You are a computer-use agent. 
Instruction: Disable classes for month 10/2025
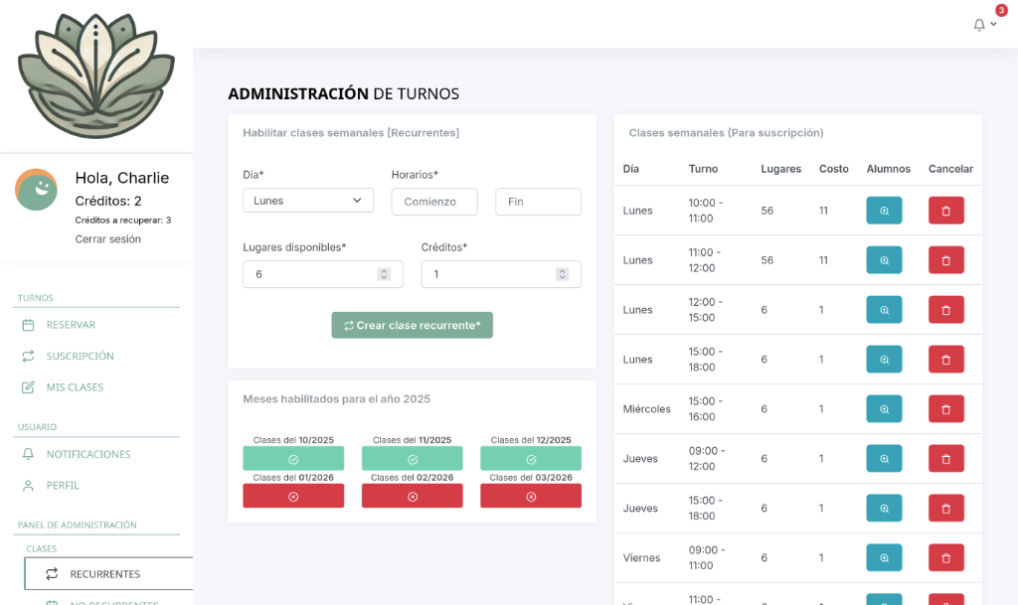[293, 459]
